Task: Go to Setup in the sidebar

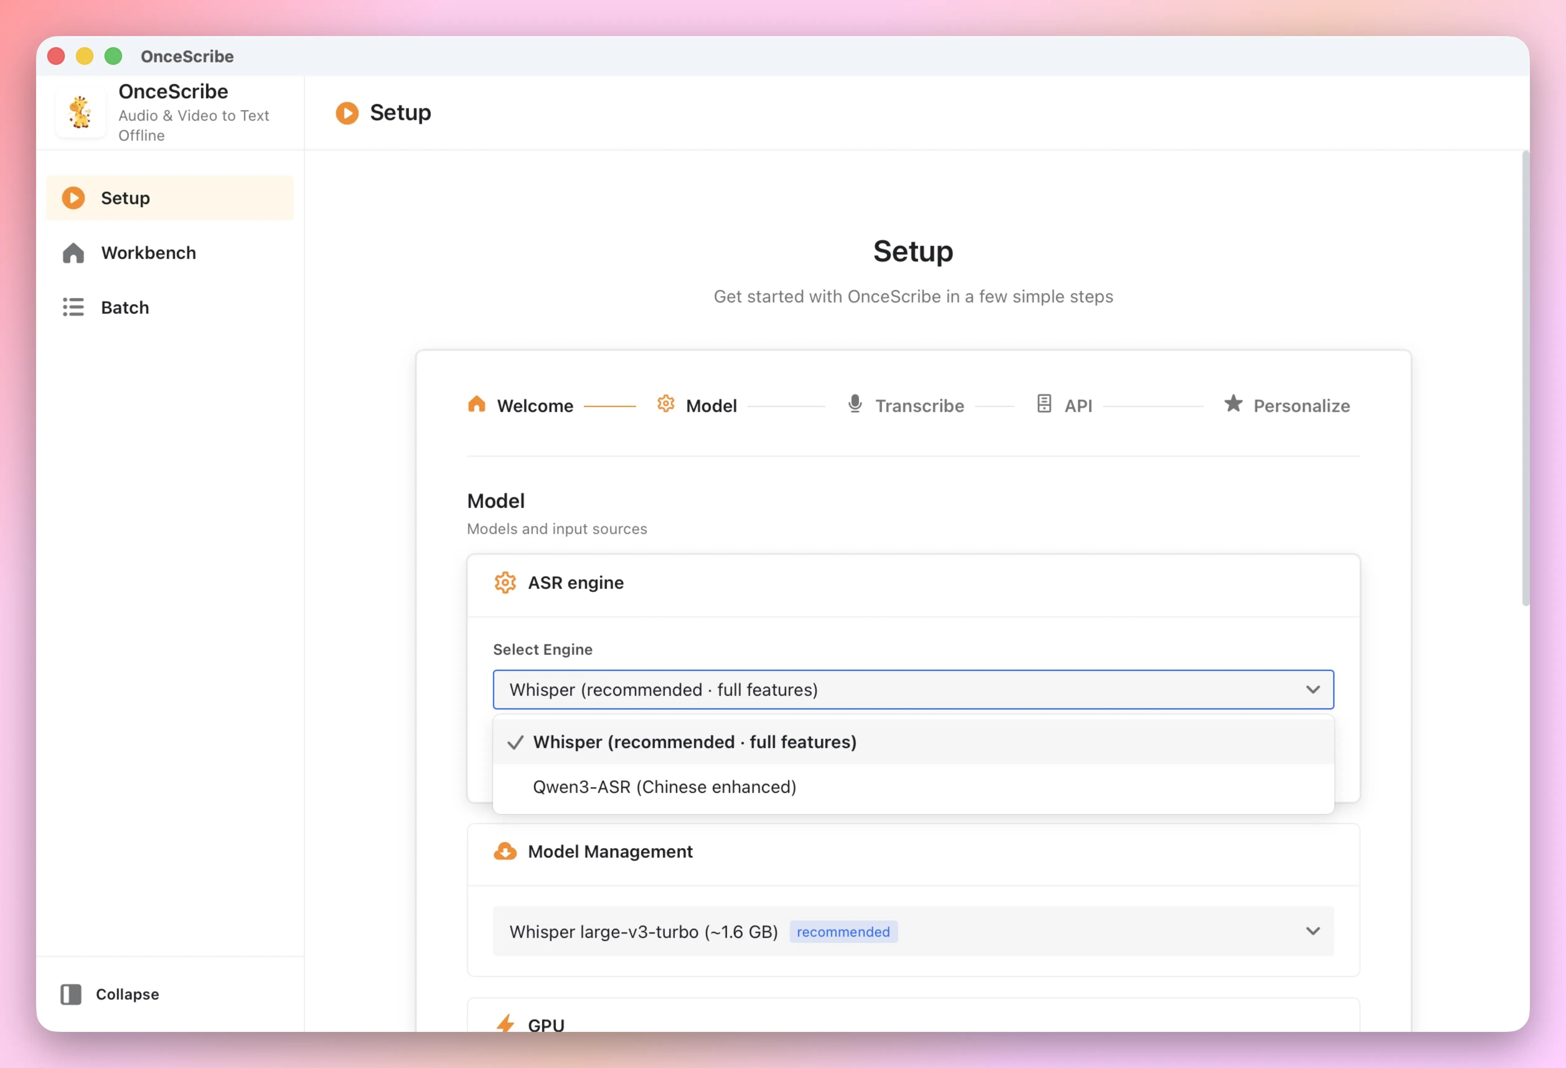Action: [170, 198]
